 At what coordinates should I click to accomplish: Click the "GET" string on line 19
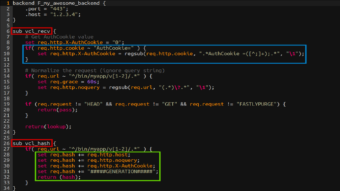point(169,104)
